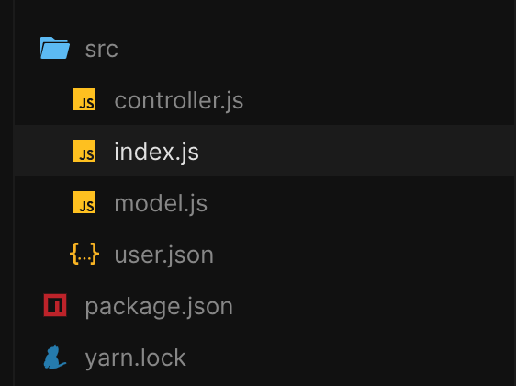516x386 pixels.
Task: Click empty row space right of controller.js
Action: (x=378, y=99)
